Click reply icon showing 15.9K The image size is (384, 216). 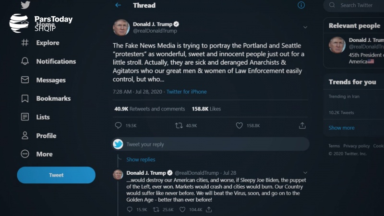point(130,209)
